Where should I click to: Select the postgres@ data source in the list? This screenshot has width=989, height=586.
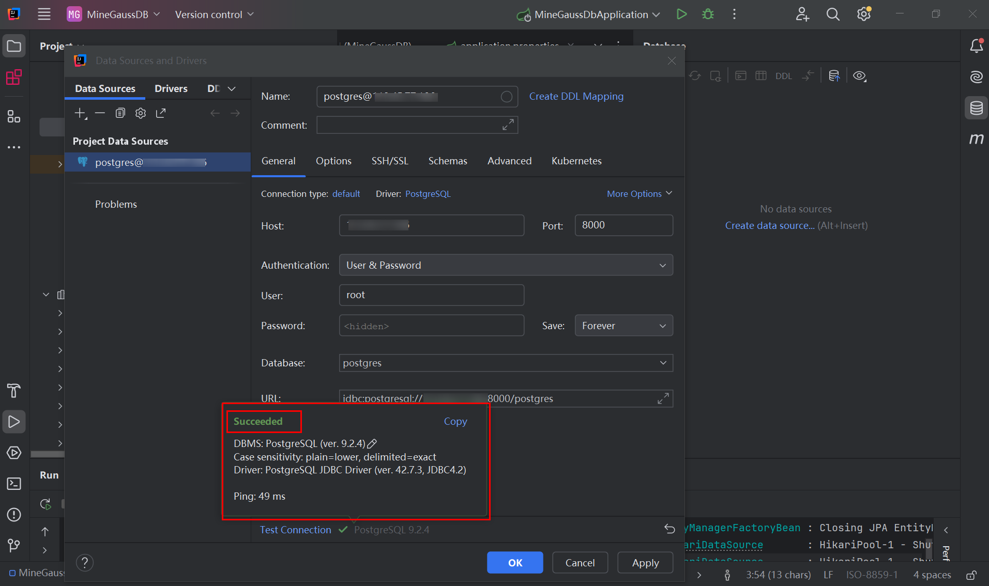(x=158, y=162)
